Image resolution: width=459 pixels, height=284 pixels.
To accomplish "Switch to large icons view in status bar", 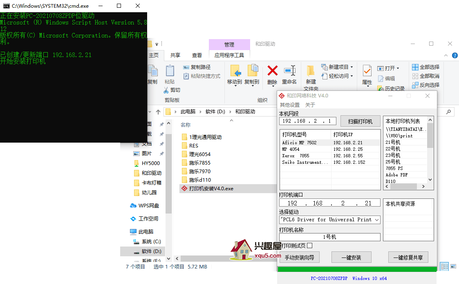I will point(453,266).
